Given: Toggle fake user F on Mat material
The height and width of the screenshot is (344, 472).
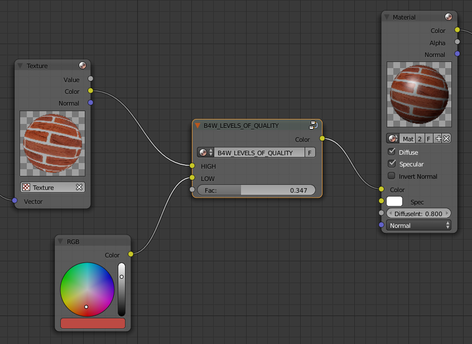Looking at the screenshot, I should pyautogui.click(x=428, y=139).
